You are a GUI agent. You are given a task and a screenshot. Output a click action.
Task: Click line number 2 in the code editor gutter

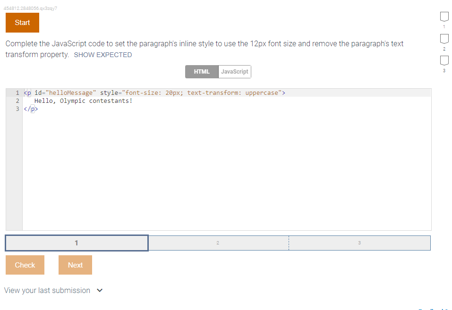(x=17, y=101)
